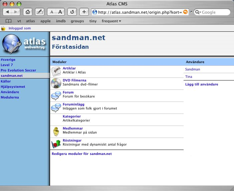This screenshot has height=191, width=234.
Task: Click Lägg till användare link
Action: coord(202,84)
